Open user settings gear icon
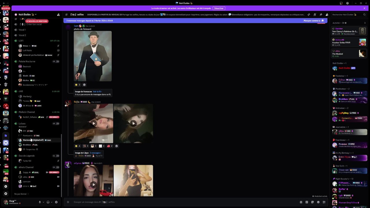This screenshot has width=370, height=208. [x=56, y=202]
